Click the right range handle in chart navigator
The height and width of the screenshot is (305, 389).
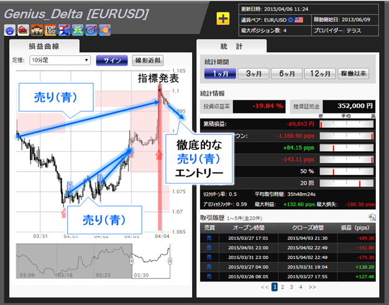click(170, 261)
